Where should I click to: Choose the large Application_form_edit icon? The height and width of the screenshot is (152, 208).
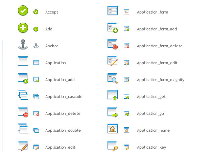113,61
